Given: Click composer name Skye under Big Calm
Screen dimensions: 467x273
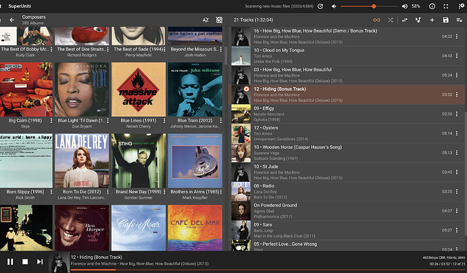Looking at the screenshot, I should 25,126.
